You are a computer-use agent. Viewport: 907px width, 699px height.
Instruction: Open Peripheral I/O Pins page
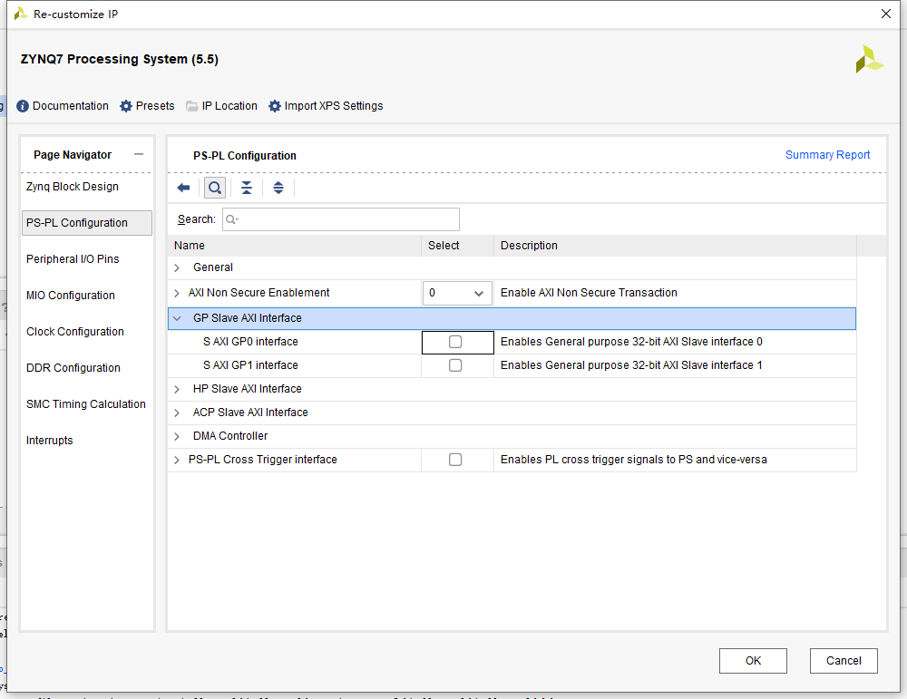[73, 259]
